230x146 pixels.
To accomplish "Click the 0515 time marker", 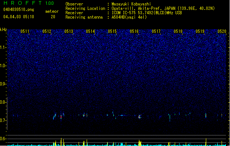I will pyautogui.click(x=112, y=31).
